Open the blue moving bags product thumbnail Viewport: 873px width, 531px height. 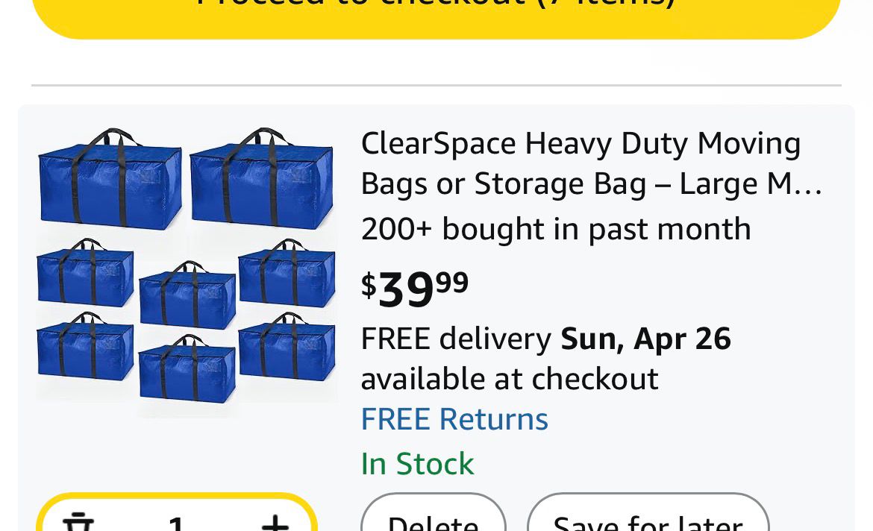(x=187, y=272)
